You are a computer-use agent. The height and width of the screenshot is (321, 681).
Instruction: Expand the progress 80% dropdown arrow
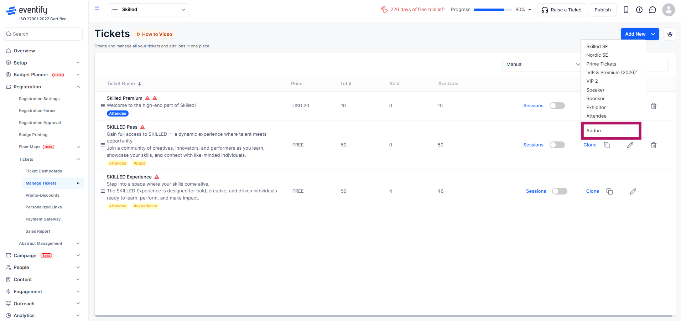click(x=530, y=10)
